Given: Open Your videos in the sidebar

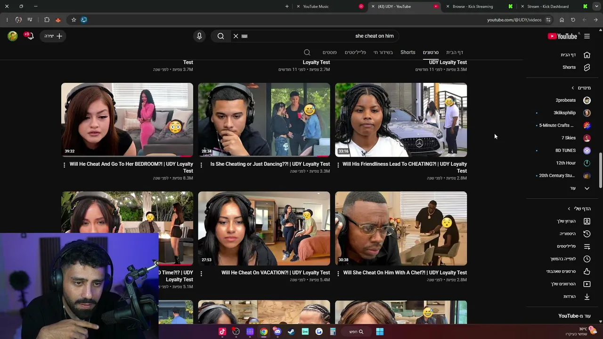Looking at the screenshot, I should [570, 284].
